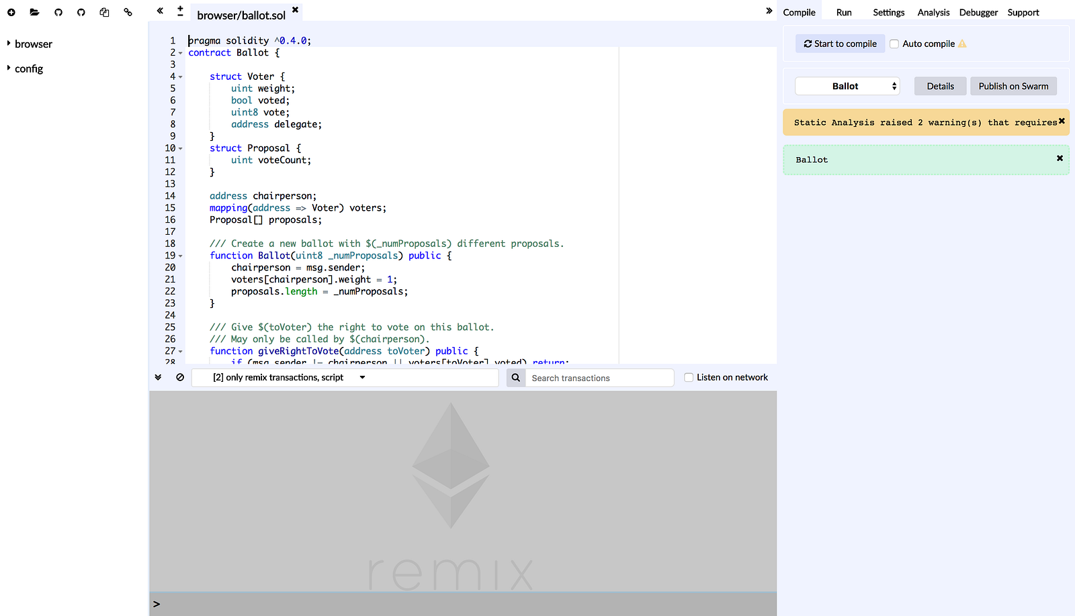Screen dimensions: 1075x616
Task: Expand the browser folder in file explorer
Action: pyautogui.click(x=9, y=44)
